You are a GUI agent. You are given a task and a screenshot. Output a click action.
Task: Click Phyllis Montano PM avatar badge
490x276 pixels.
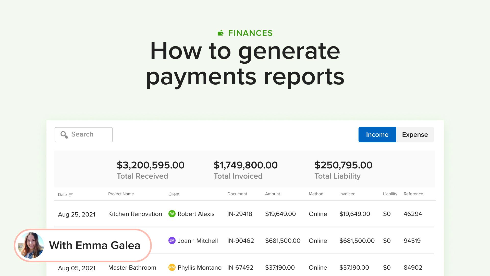pyautogui.click(x=172, y=267)
